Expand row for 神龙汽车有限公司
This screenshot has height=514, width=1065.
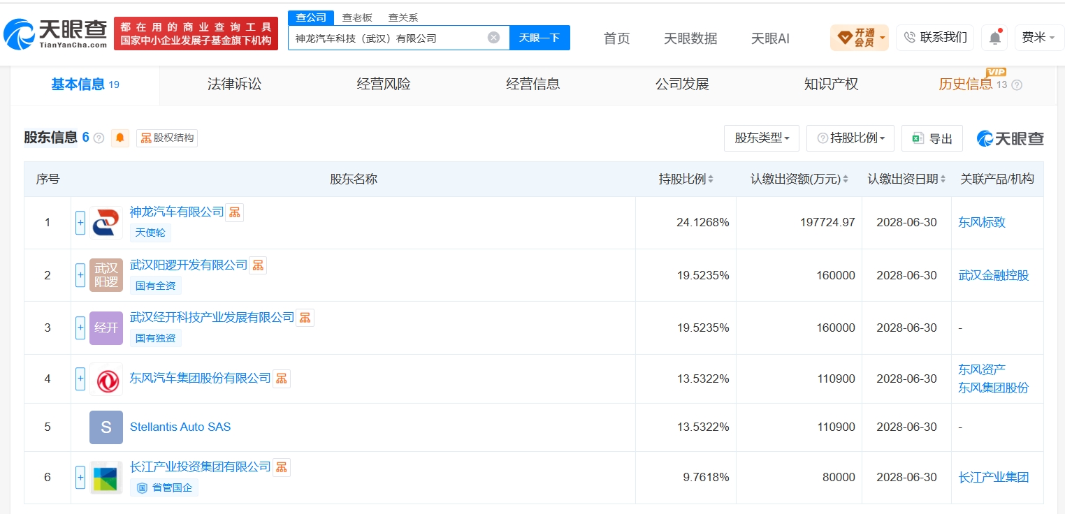(80, 223)
